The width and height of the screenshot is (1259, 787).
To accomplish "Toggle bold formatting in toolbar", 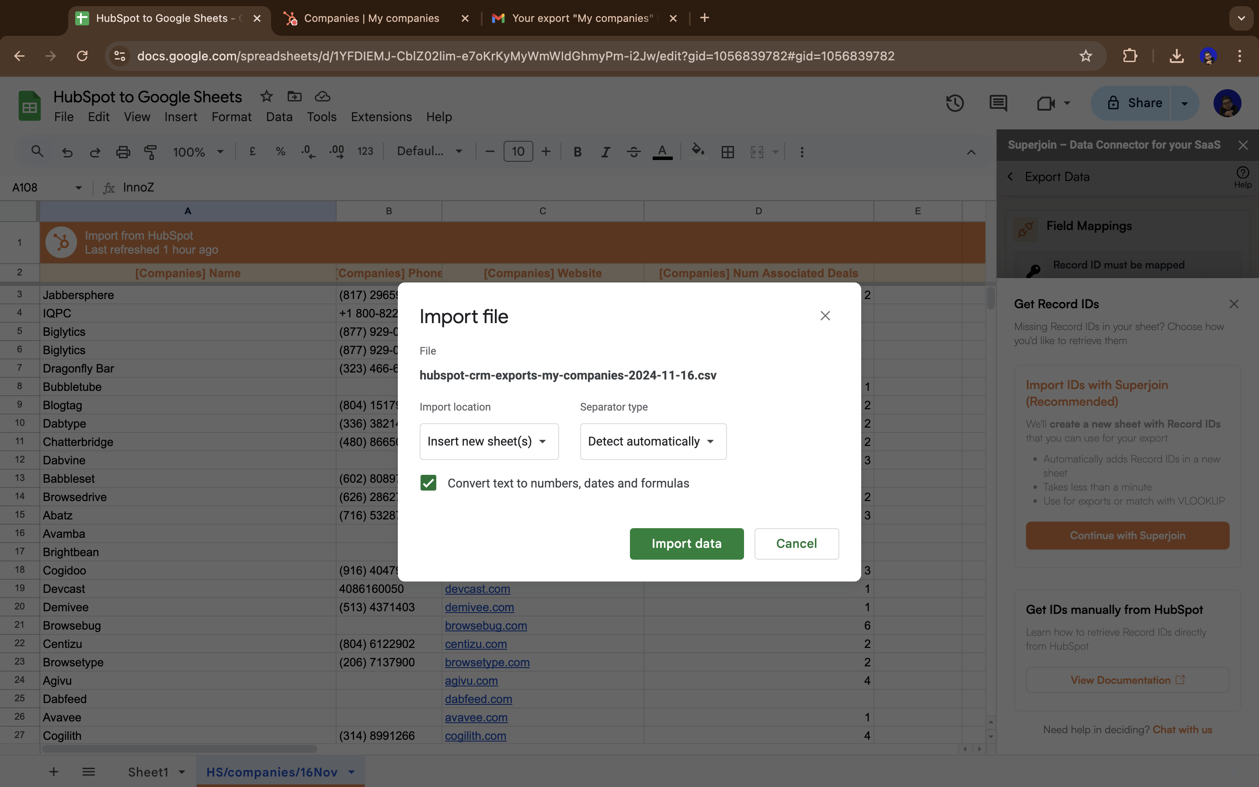I will tap(577, 152).
